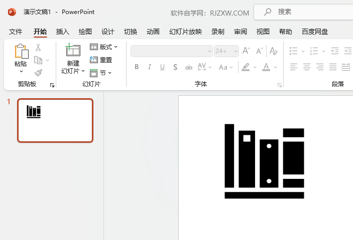Select slide 1 thumbnail
353x240 pixels.
point(55,120)
